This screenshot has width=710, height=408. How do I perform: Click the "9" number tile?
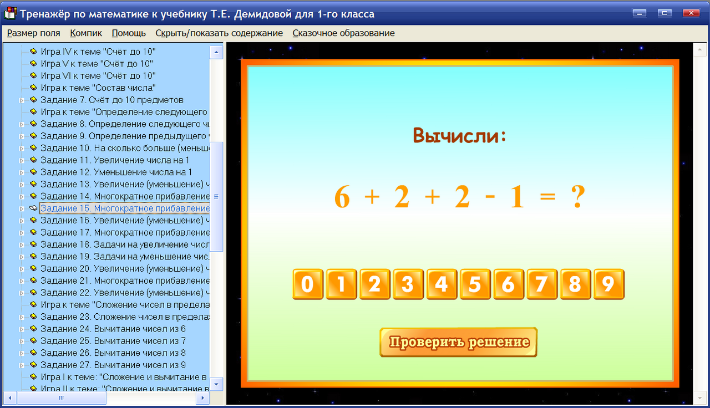[x=608, y=284]
